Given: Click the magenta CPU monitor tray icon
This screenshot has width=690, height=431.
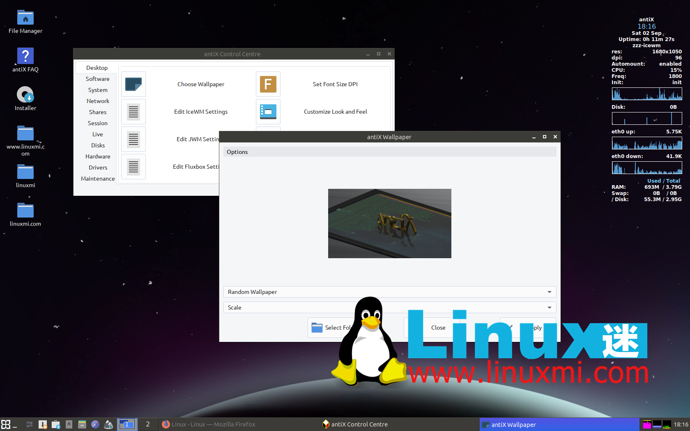Looking at the screenshot, I should coord(647,424).
